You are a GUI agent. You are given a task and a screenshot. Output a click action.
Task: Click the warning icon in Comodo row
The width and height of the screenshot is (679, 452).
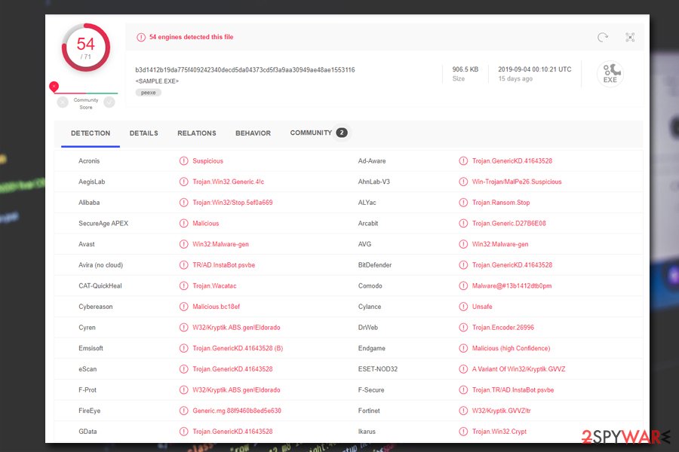(463, 286)
